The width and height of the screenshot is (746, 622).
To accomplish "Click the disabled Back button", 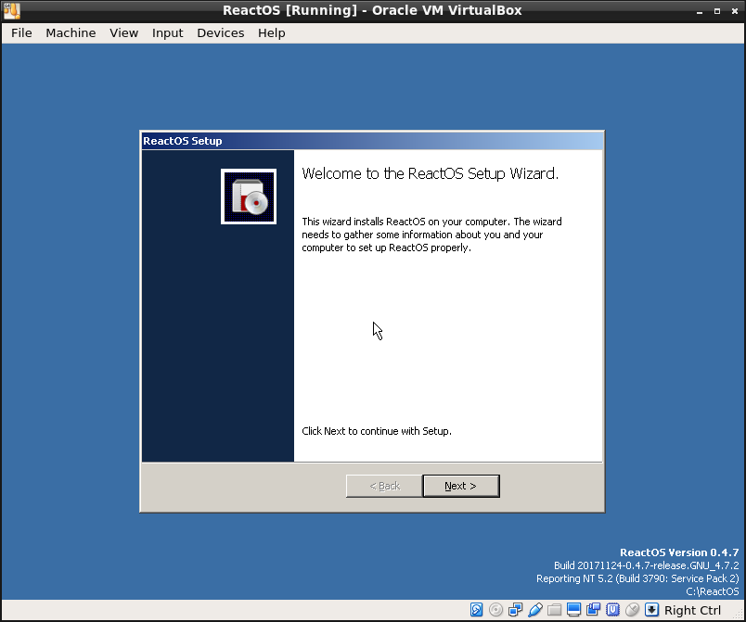I will (x=384, y=486).
